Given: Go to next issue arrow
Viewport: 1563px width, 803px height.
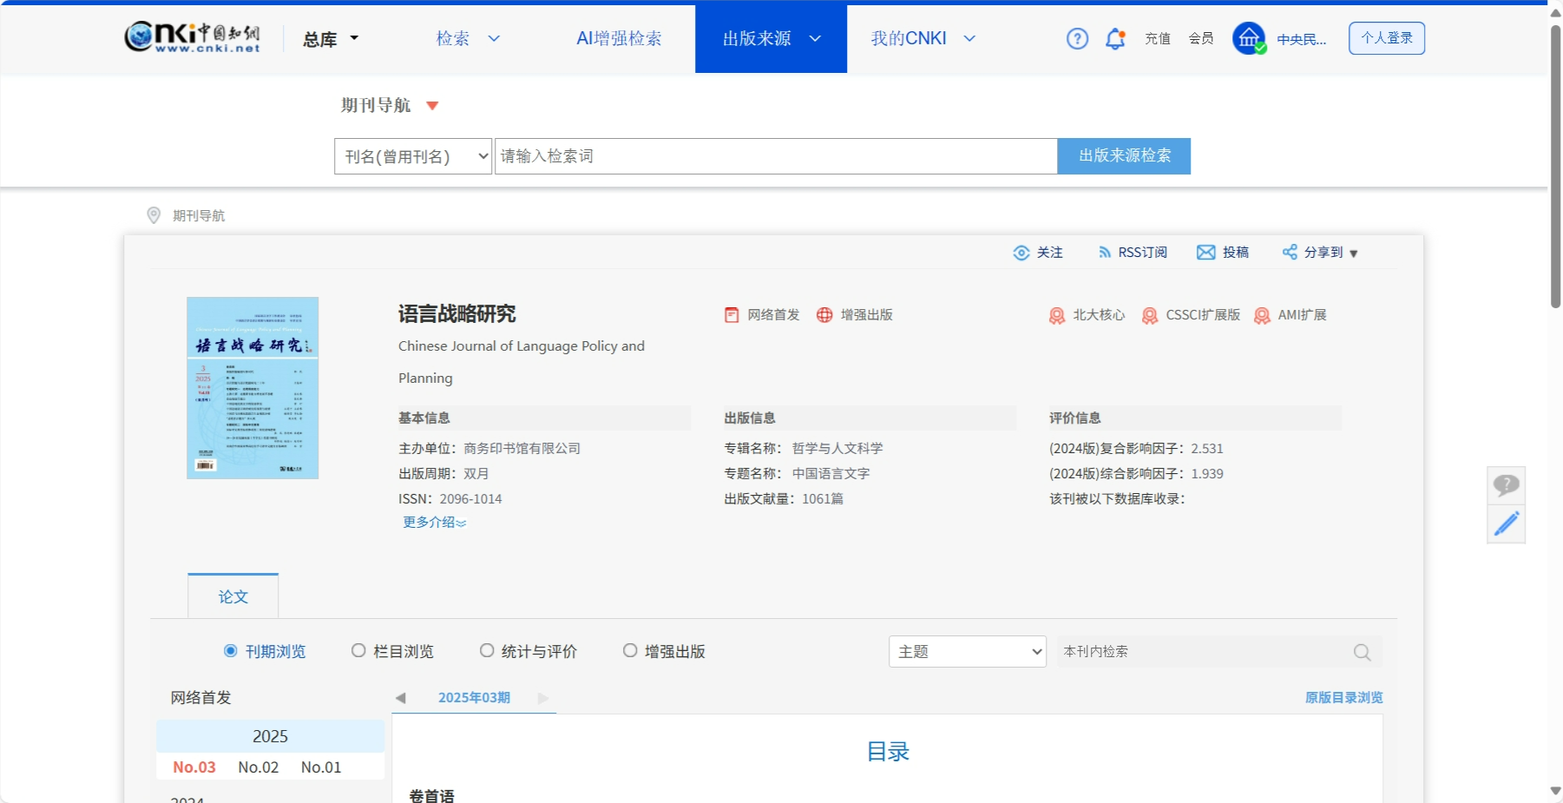Looking at the screenshot, I should click(543, 698).
